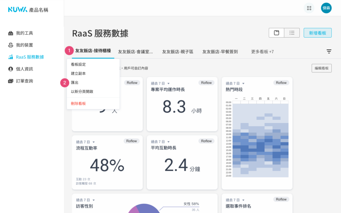Viewport: 341px width, 213px height.
Task: Open 過去 7 日 dropdown on 專案平均運作時長
Action: pos(160,84)
